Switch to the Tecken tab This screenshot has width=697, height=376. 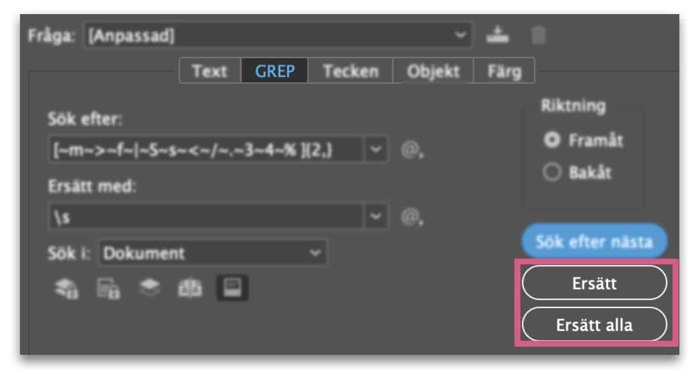pos(350,71)
